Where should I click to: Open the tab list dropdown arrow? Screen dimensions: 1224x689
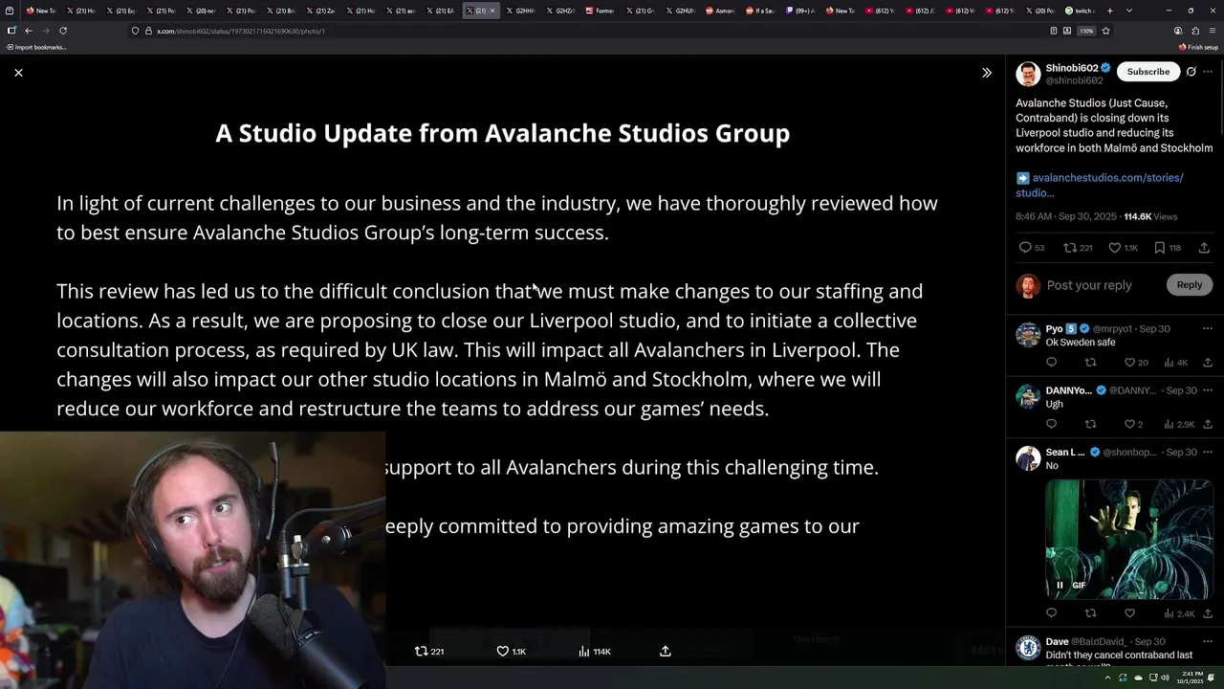point(1129,11)
